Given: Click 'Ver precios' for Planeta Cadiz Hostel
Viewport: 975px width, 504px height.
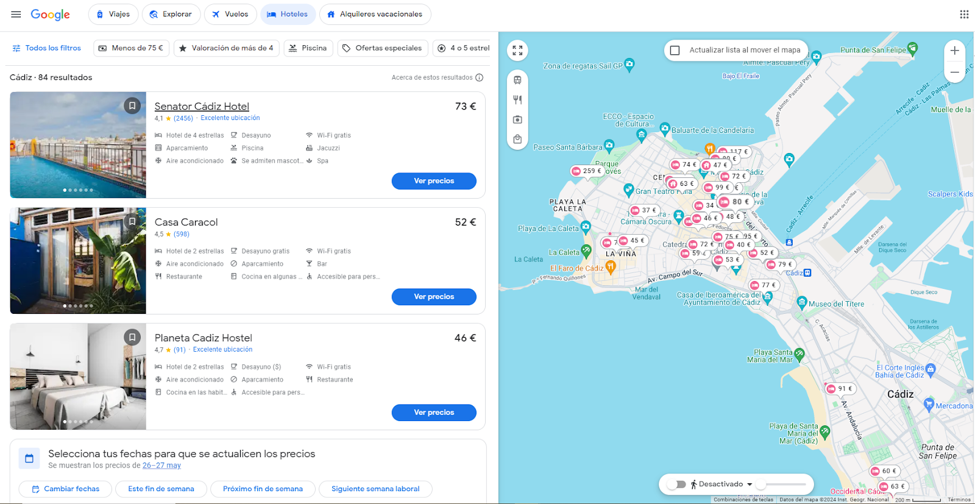Looking at the screenshot, I should [434, 413].
